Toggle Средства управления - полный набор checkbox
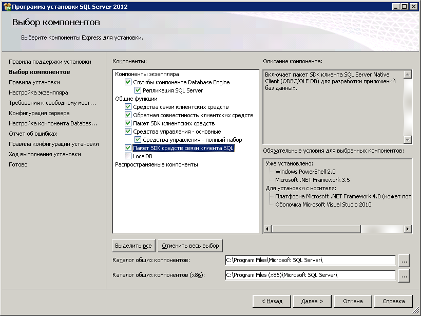 click(x=138, y=140)
